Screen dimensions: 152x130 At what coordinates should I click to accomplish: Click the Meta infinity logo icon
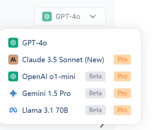13,110
